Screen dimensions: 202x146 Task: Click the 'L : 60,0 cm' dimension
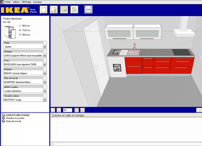(24, 26)
